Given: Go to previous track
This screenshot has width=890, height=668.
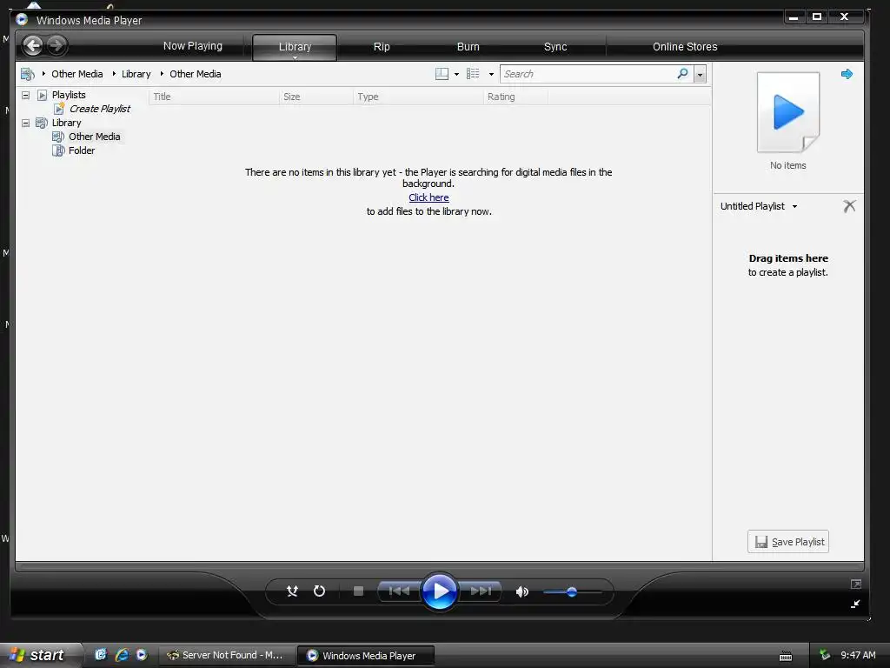Looking at the screenshot, I should point(399,591).
